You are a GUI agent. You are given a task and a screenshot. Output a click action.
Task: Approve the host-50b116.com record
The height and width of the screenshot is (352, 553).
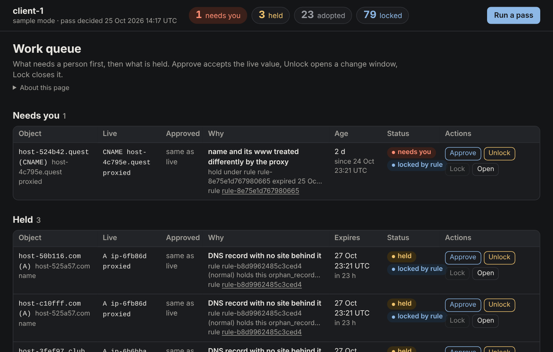pyautogui.click(x=463, y=257)
